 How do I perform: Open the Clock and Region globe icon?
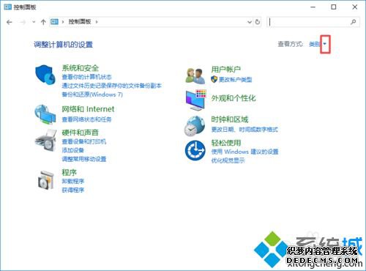click(x=195, y=126)
